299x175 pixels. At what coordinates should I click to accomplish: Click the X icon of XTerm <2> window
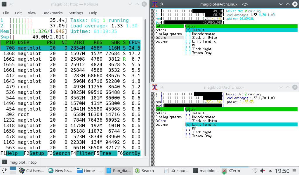(x=155, y=4)
